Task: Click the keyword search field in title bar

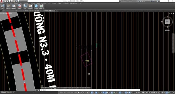Action: [129, 1]
